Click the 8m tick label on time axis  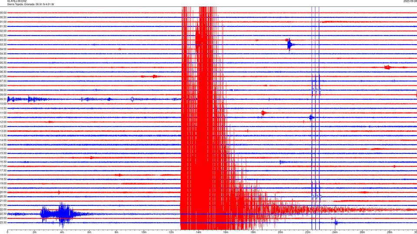click(x=116, y=232)
